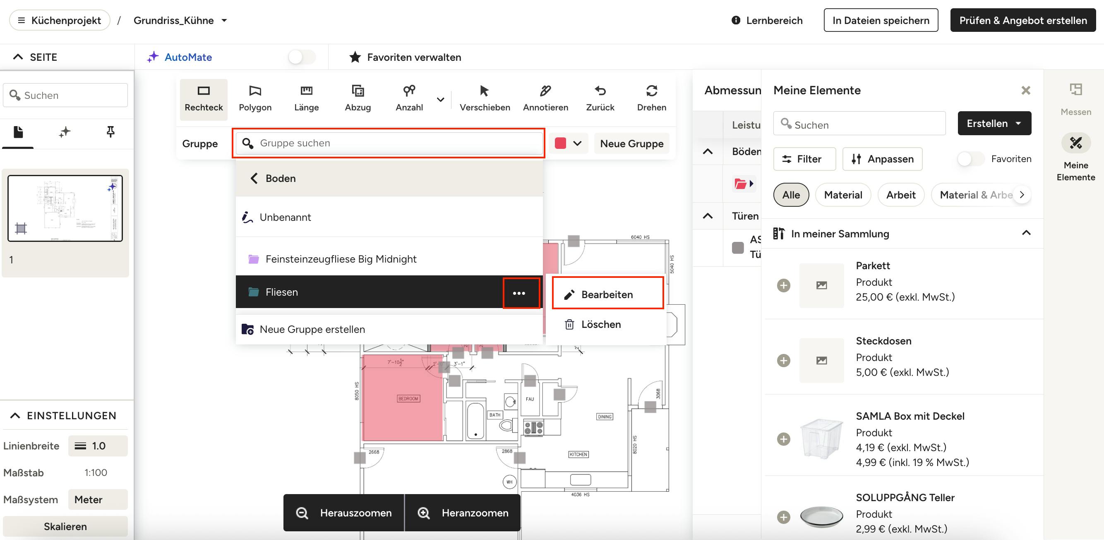The image size is (1104, 540).
Task: Collapse In meiner Sammlung section
Action: (x=1026, y=233)
